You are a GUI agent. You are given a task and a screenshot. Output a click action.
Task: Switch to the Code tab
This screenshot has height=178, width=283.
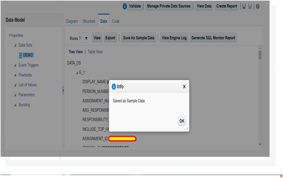[x=116, y=21]
